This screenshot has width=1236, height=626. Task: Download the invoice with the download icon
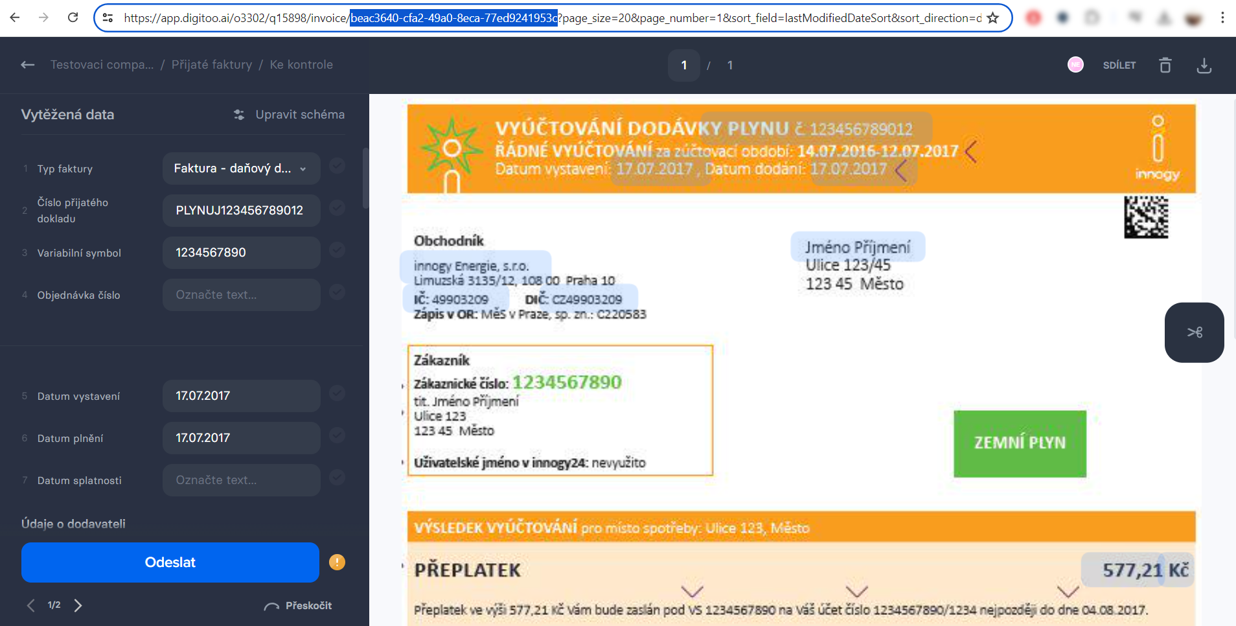(x=1204, y=65)
